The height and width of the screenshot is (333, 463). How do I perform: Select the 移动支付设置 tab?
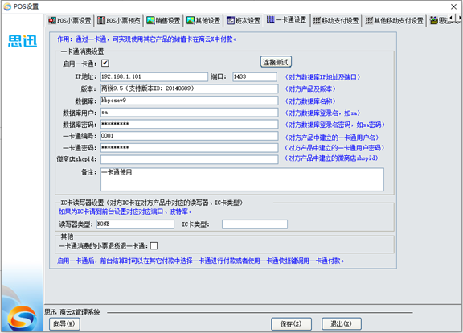click(336, 20)
